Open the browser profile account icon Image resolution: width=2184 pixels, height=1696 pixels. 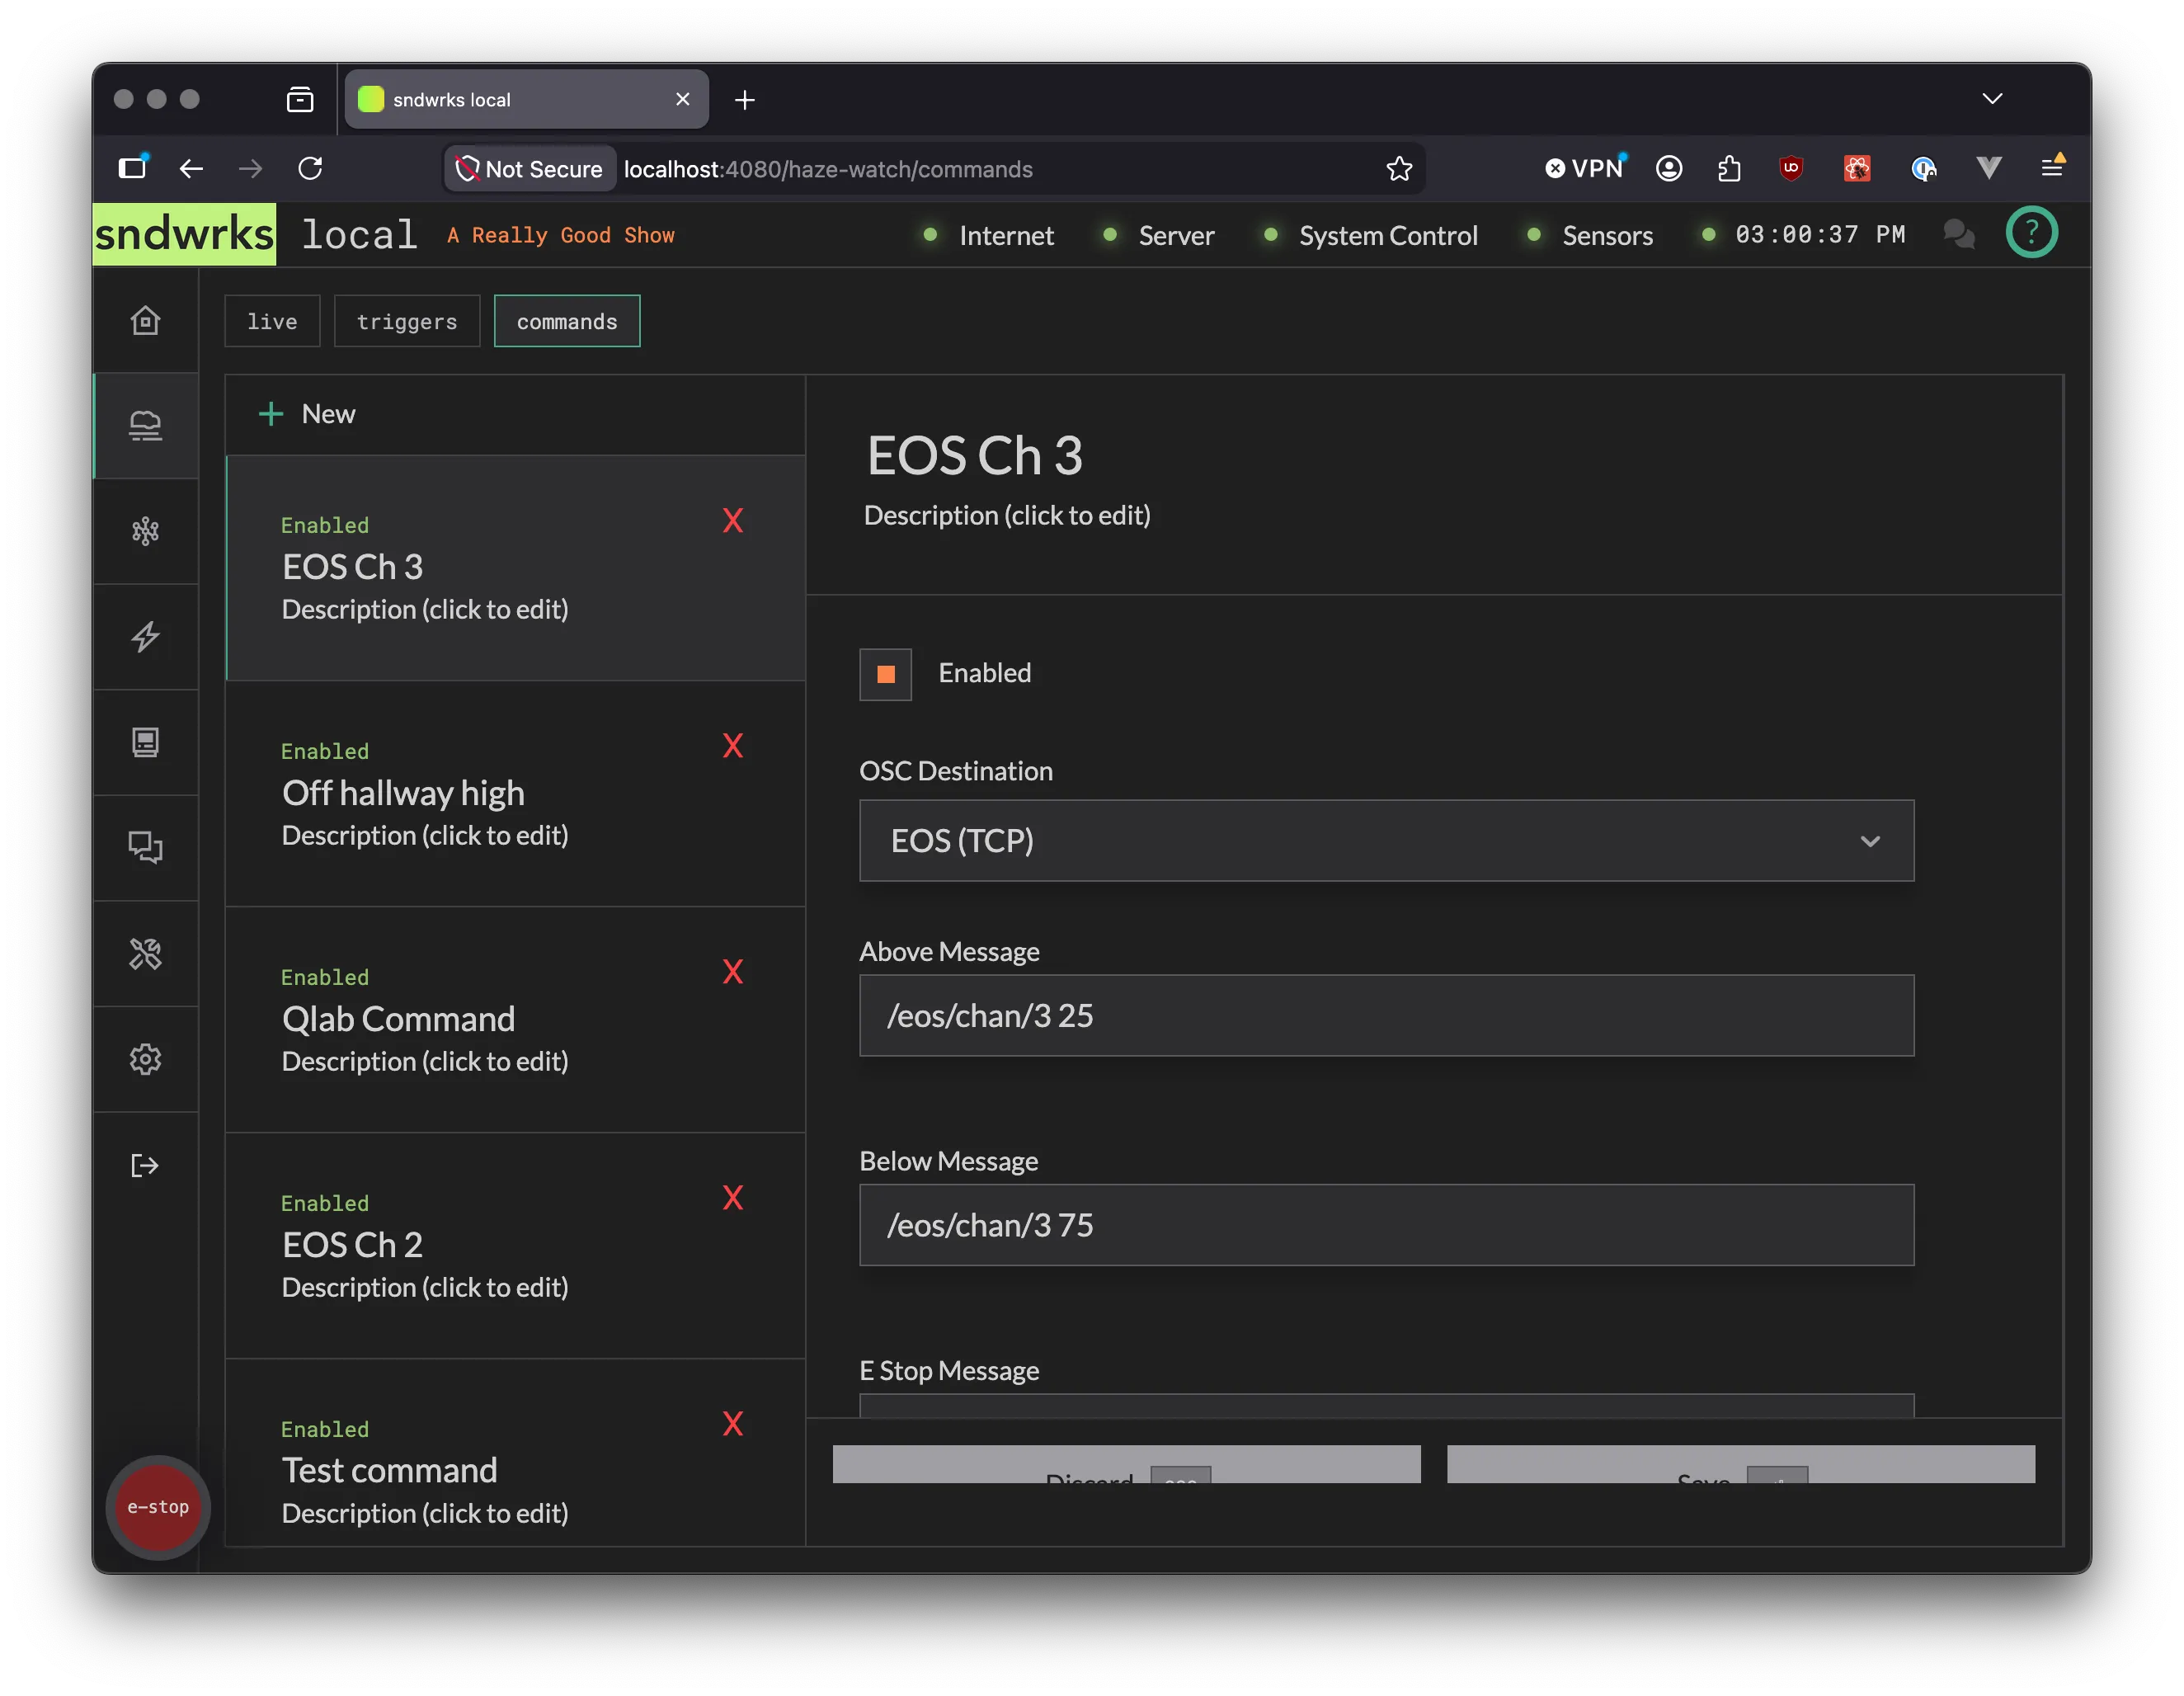coord(1668,168)
